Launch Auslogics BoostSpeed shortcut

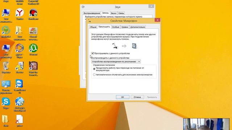coord(20,104)
